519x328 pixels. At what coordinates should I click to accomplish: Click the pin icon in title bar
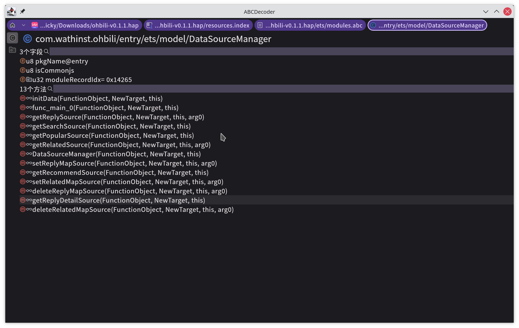click(x=23, y=11)
